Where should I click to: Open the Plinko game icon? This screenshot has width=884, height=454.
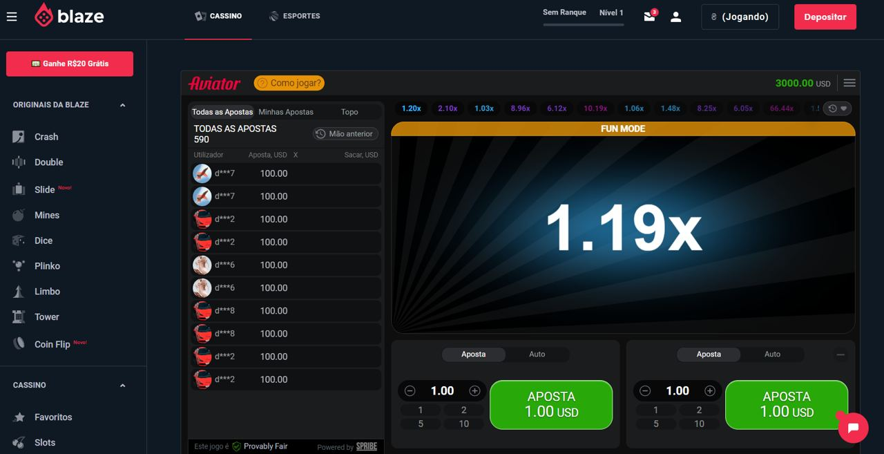(x=19, y=266)
